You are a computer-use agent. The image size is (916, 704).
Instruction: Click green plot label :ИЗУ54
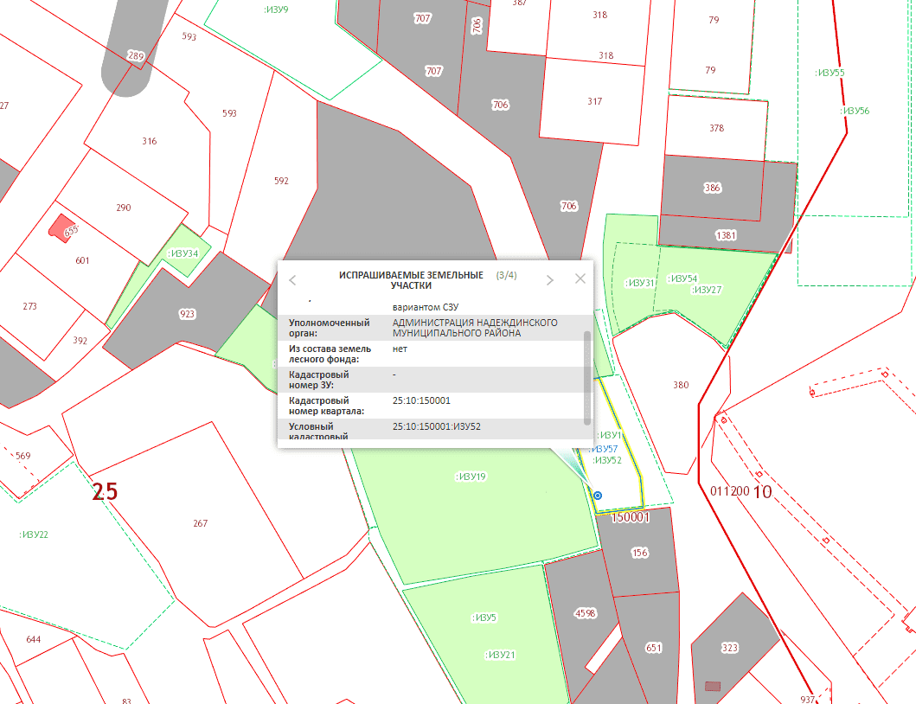pyautogui.click(x=682, y=278)
